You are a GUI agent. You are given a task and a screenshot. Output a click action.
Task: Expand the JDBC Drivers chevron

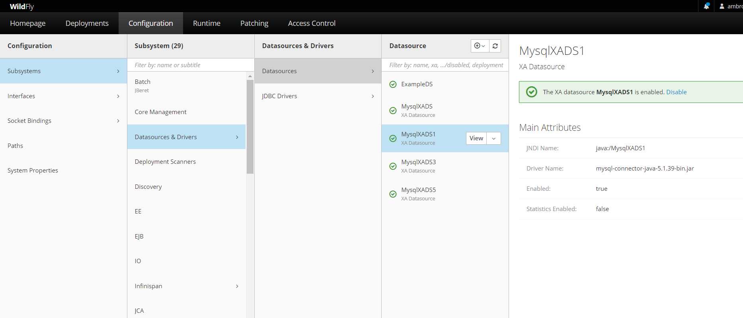(373, 96)
